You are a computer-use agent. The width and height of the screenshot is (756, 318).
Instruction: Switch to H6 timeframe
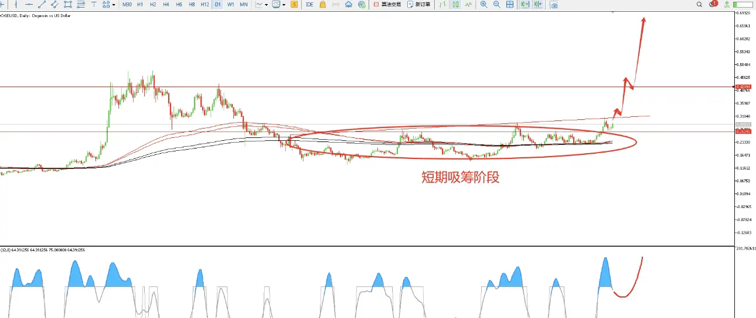tap(179, 5)
